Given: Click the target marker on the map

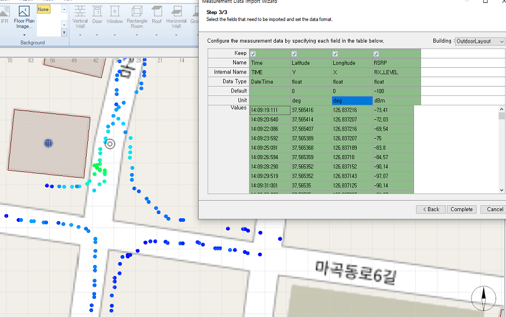Looking at the screenshot, I should click(110, 144).
